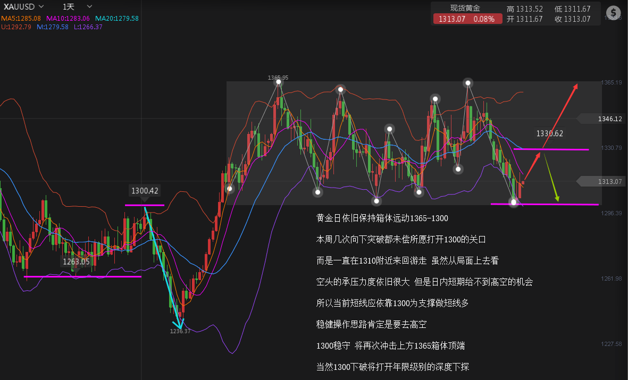Screen dimensions: 628x380
Task: Click the cyan arrowhead near 1236.37 low
Action: (179, 324)
